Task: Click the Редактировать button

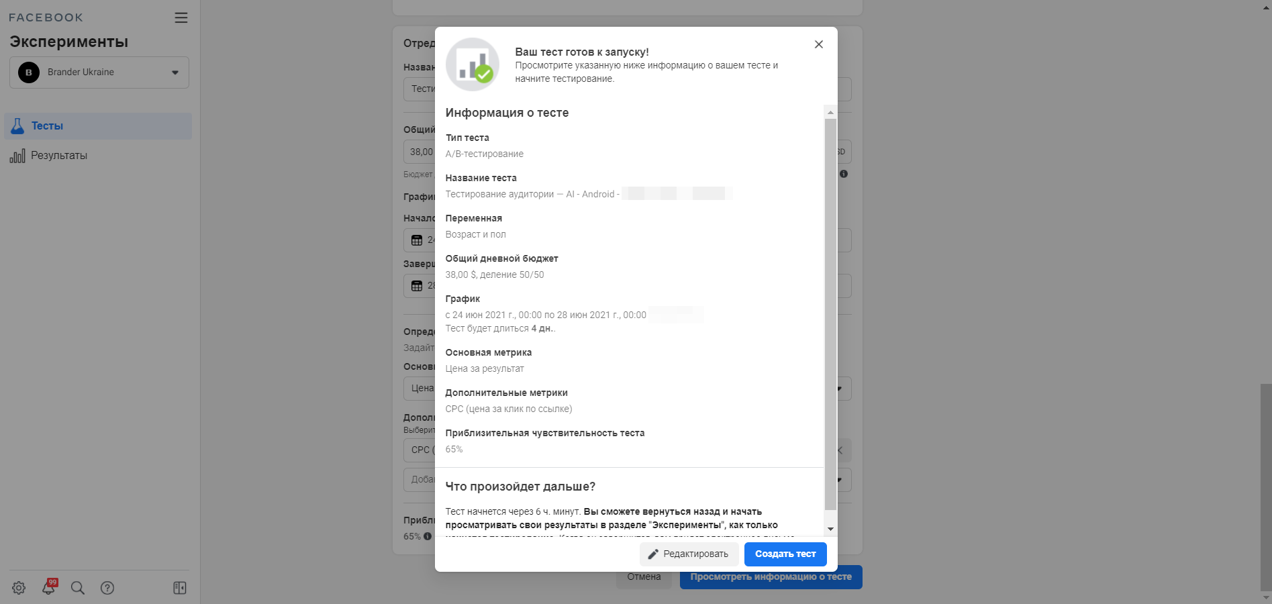Action: click(x=689, y=554)
